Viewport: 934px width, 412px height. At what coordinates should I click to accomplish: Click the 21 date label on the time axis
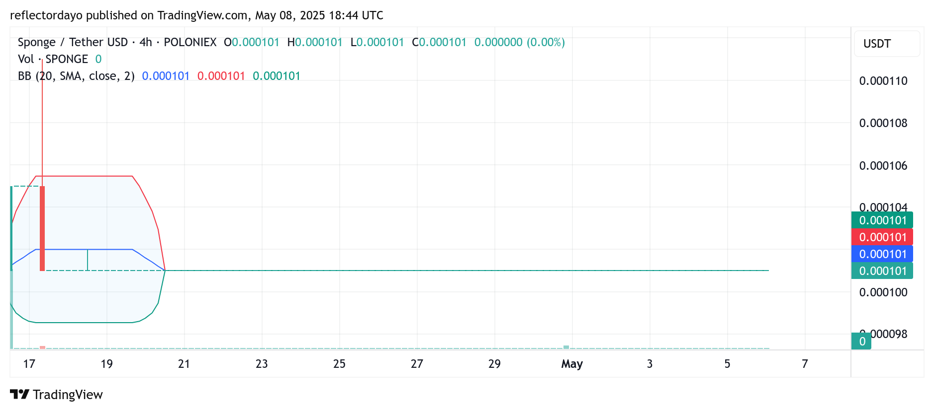click(184, 364)
